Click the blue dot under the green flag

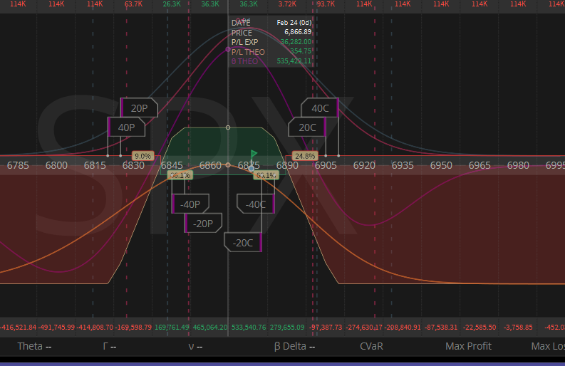tap(252, 168)
